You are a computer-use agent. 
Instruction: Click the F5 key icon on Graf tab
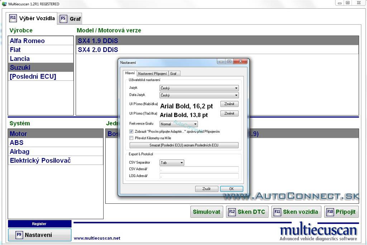click(x=63, y=19)
